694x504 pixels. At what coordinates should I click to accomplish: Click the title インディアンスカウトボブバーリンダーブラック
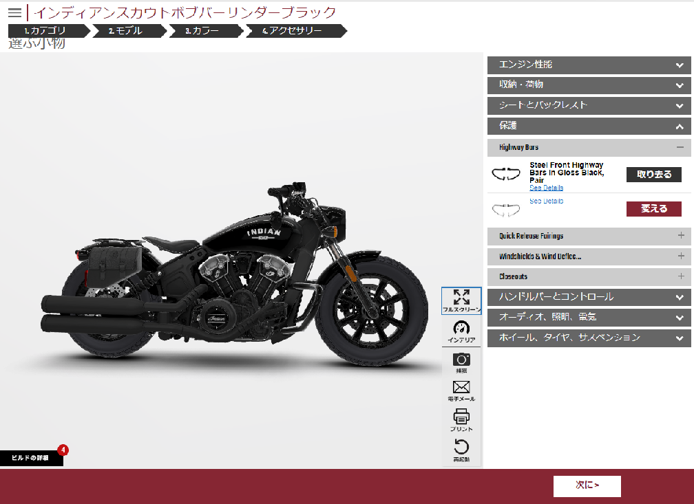tap(185, 12)
